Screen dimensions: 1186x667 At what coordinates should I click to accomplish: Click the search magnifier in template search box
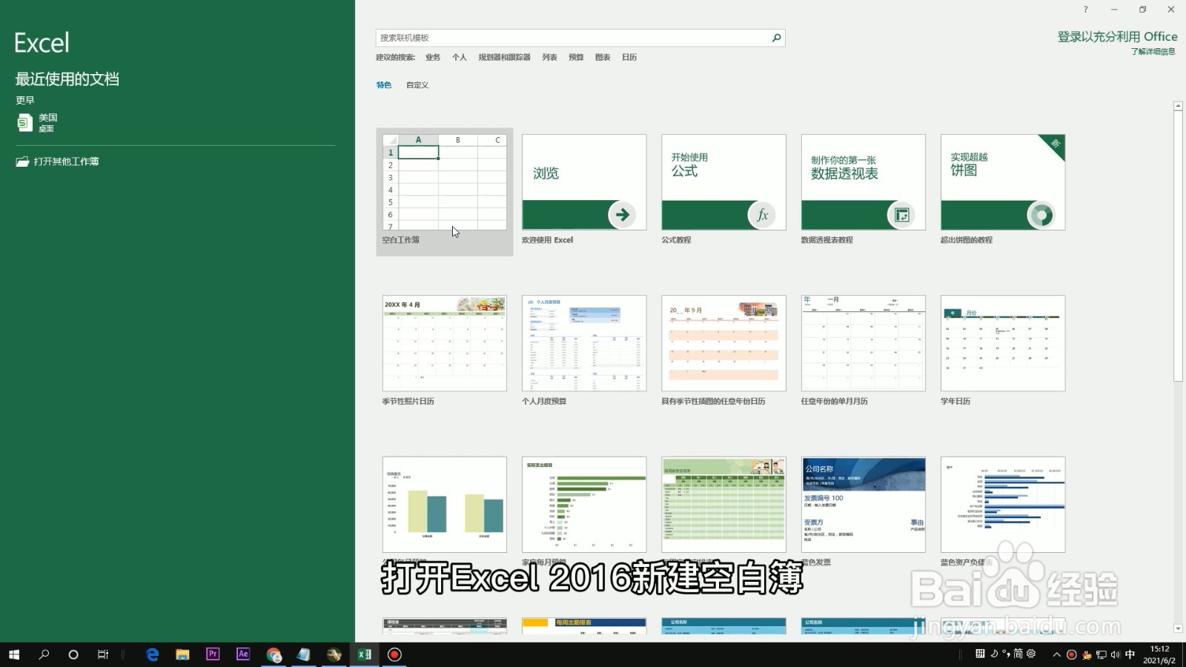776,38
